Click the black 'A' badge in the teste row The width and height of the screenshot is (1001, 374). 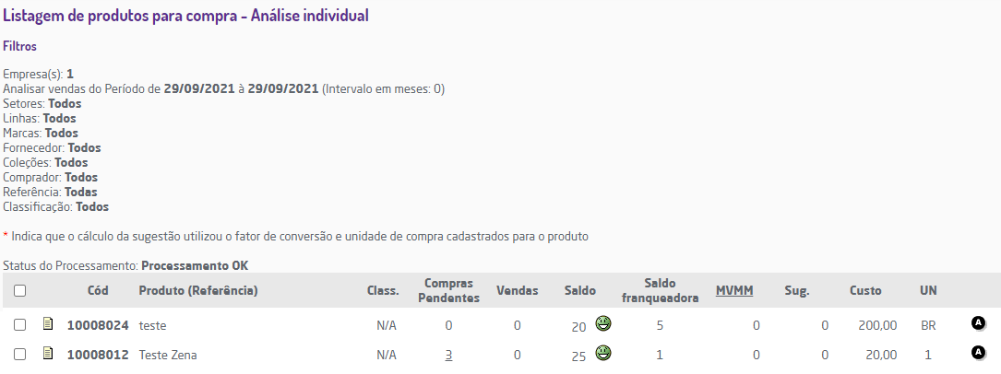(x=978, y=323)
